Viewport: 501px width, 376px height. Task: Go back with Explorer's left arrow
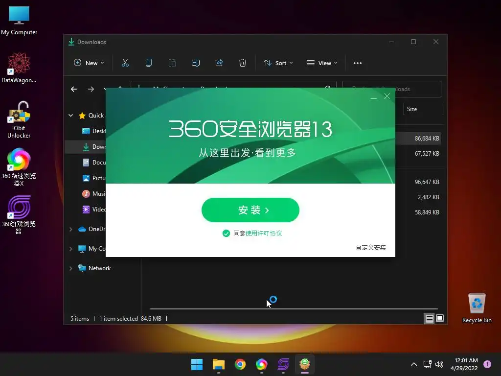[x=74, y=89]
